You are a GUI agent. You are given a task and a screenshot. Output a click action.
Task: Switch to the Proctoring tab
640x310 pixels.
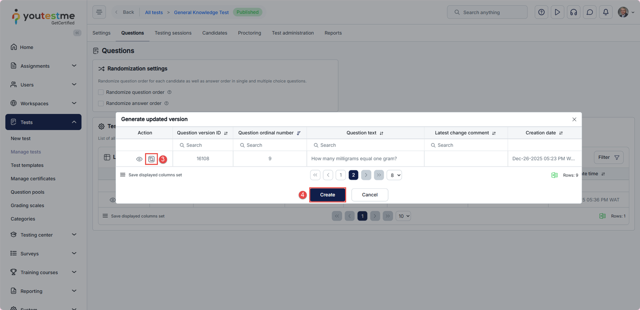coord(249,33)
